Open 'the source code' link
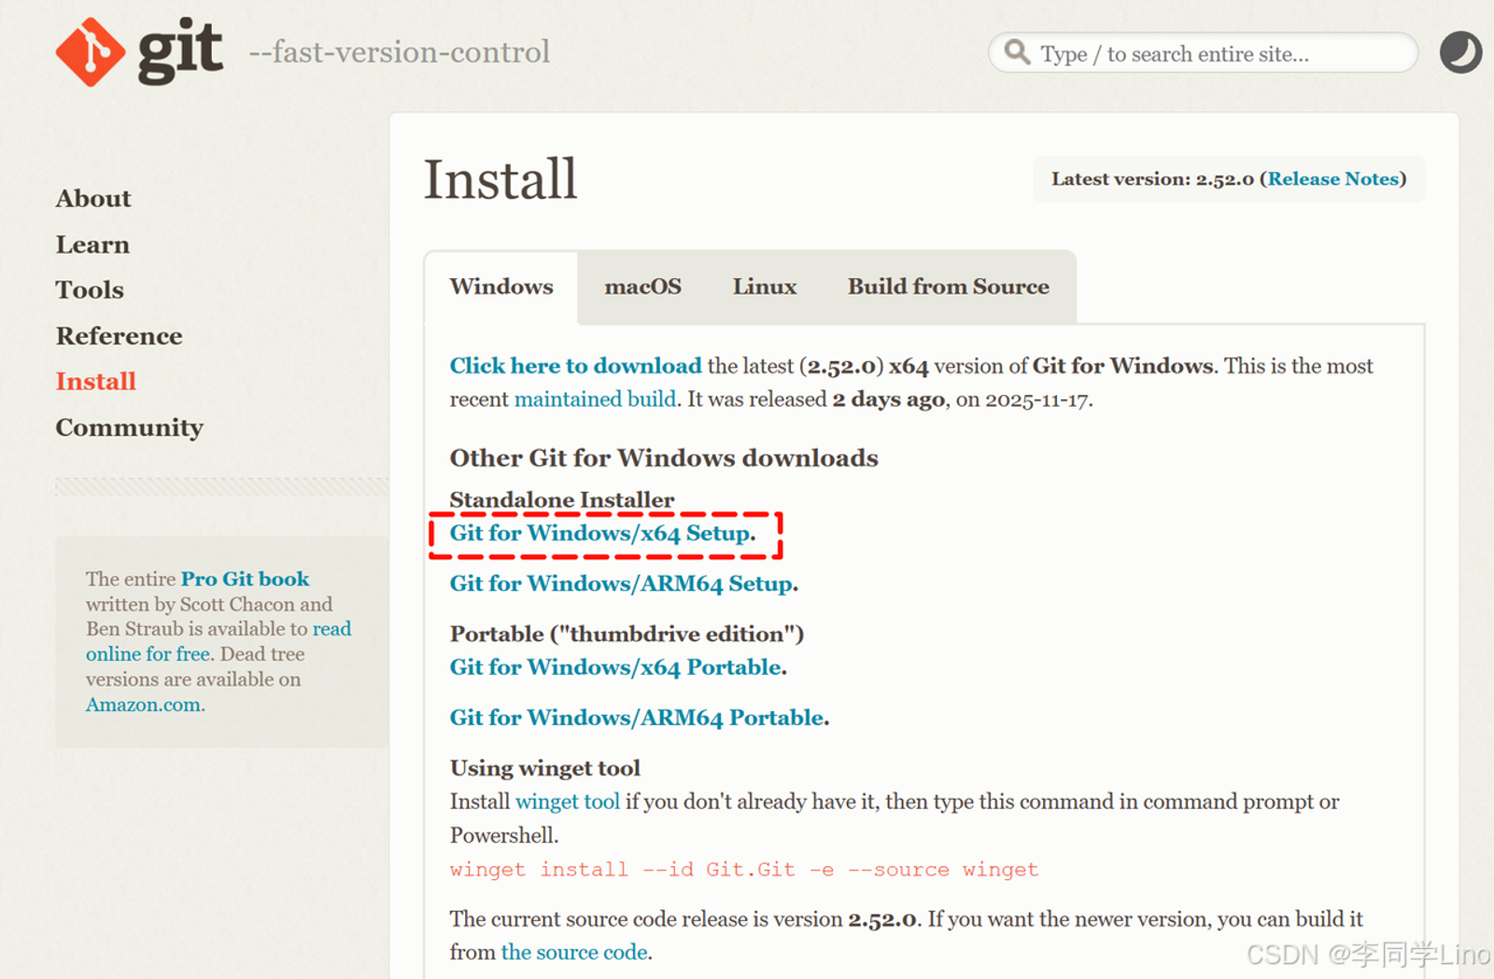 pos(574,952)
